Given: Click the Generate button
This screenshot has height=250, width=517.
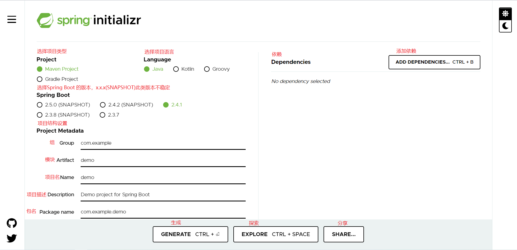Looking at the screenshot, I should click(190, 234).
